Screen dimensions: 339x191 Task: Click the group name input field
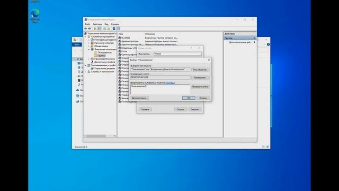178,54
